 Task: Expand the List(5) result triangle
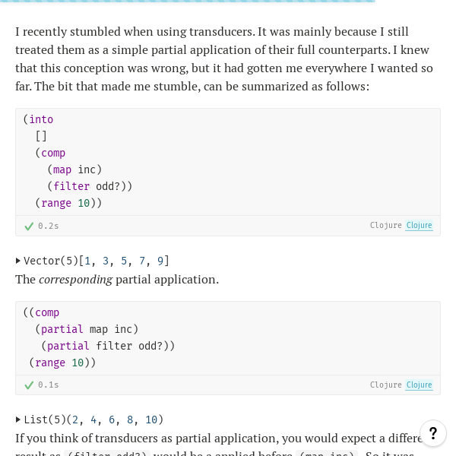pyautogui.click(x=18, y=420)
